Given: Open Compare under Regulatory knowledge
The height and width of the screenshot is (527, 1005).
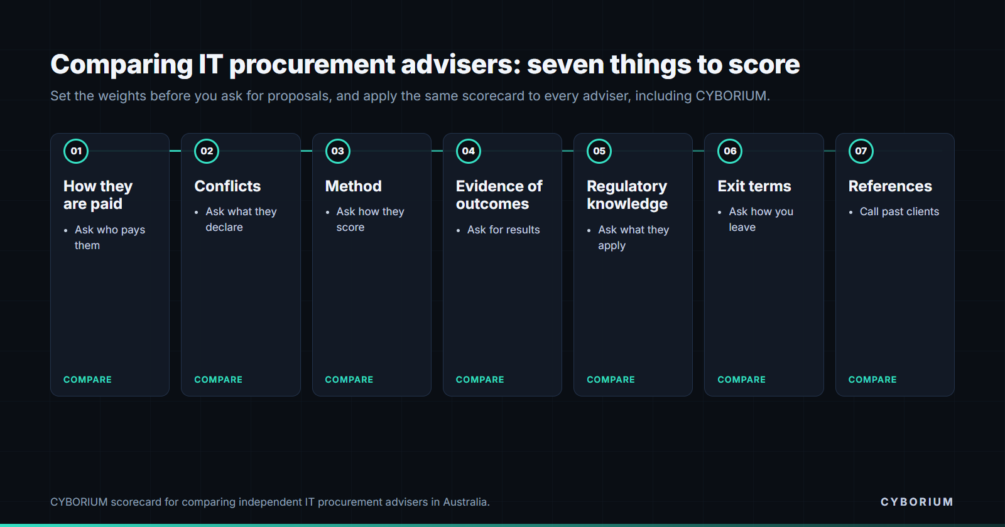Looking at the screenshot, I should coord(611,380).
